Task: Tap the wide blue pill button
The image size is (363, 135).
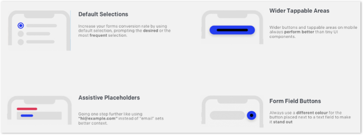Action: click(x=232, y=30)
